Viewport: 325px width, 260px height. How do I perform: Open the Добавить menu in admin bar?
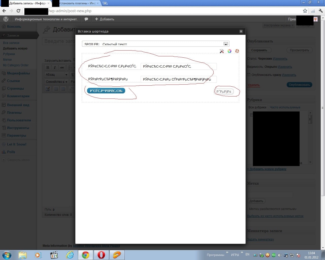tap(105, 19)
